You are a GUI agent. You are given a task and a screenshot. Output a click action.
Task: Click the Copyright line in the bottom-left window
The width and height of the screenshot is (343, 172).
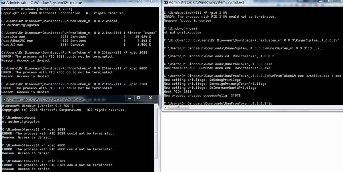tap(64, 110)
